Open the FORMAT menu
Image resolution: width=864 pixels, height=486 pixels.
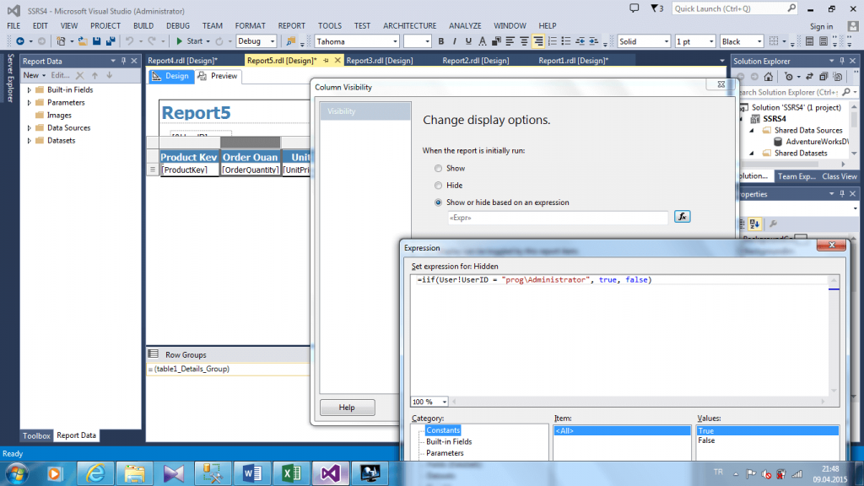(x=250, y=25)
